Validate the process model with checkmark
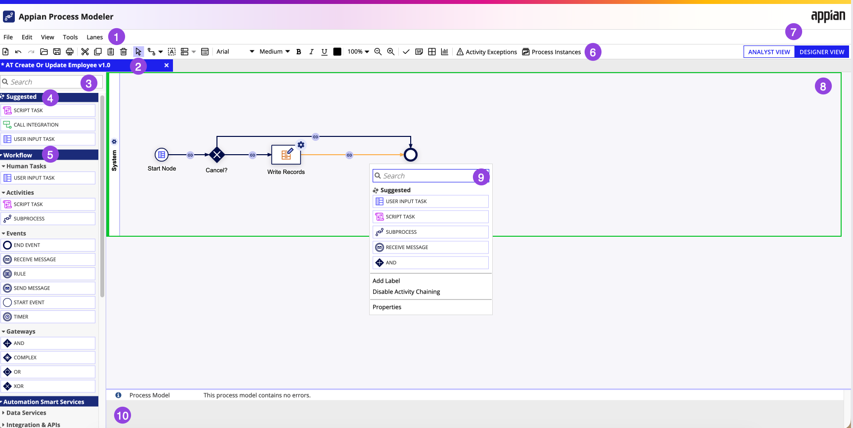The height and width of the screenshot is (428, 853). tap(406, 51)
